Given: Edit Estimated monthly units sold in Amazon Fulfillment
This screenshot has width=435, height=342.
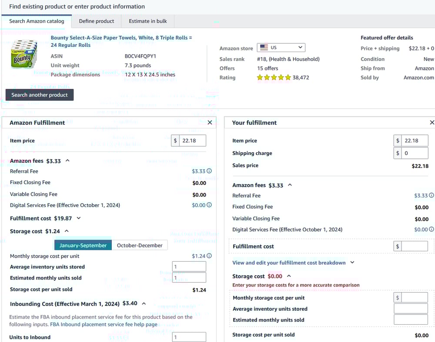Looking at the screenshot, I should [x=189, y=277].
